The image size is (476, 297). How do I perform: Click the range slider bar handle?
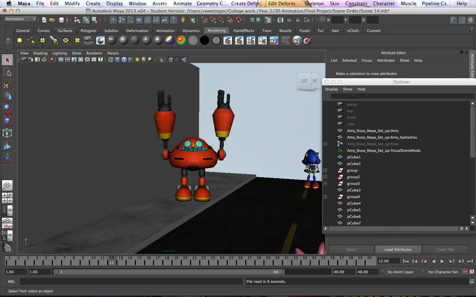coord(169,272)
